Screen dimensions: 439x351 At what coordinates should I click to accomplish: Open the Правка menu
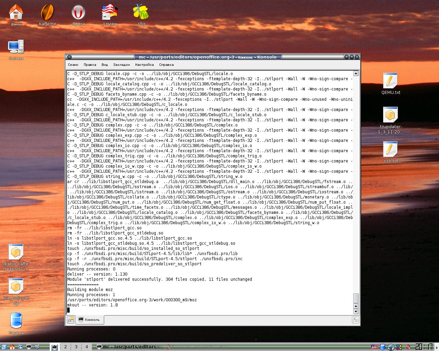click(90, 64)
